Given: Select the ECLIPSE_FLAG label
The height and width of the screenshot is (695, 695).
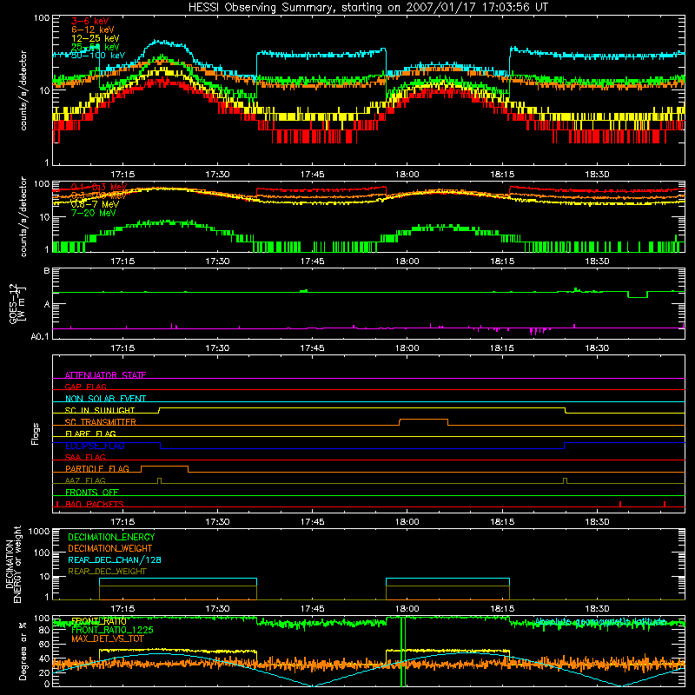Looking at the screenshot, I should tap(95, 446).
